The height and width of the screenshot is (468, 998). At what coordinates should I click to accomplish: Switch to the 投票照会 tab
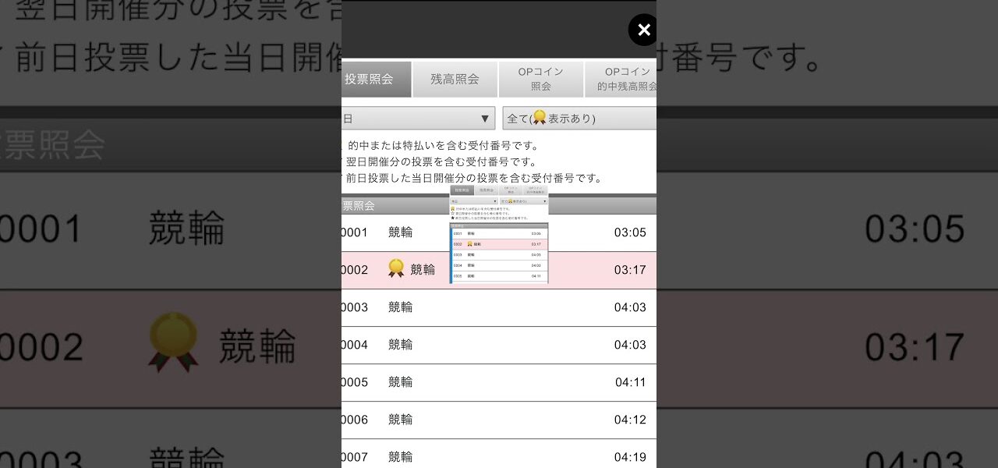(x=375, y=79)
